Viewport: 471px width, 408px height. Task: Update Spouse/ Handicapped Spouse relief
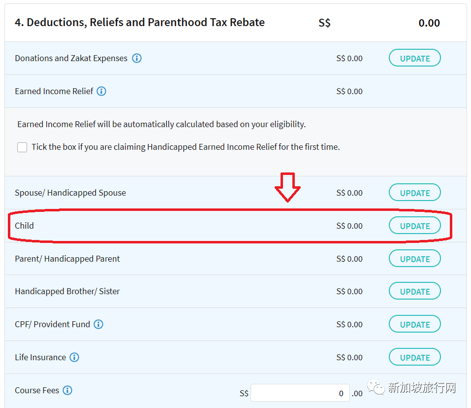[x=414, y=193]
